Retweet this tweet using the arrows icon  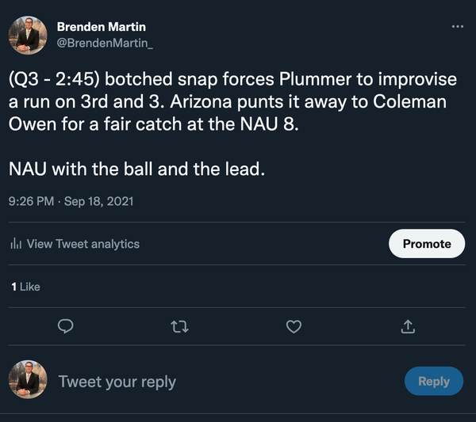[180, 326]
